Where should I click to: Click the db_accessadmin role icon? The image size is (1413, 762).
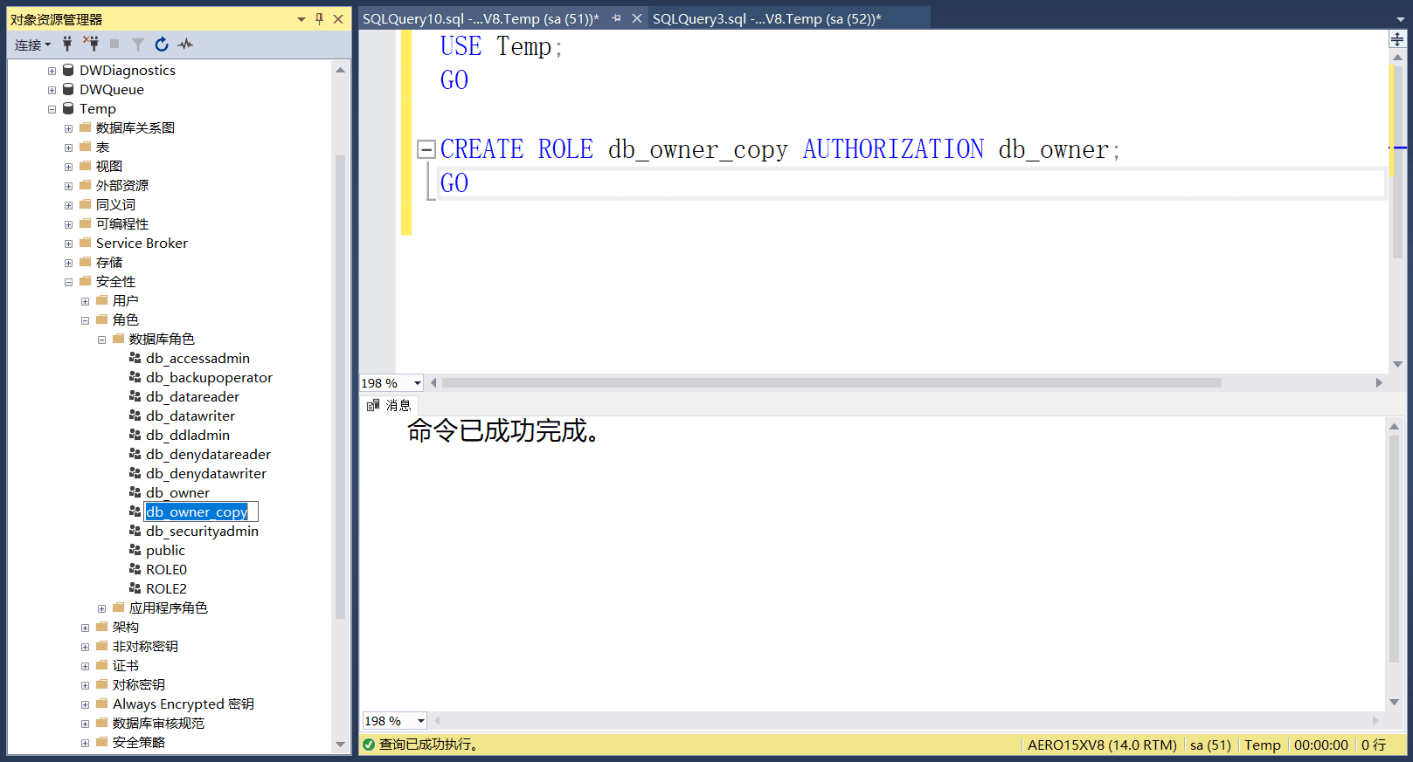pos(135,358)
